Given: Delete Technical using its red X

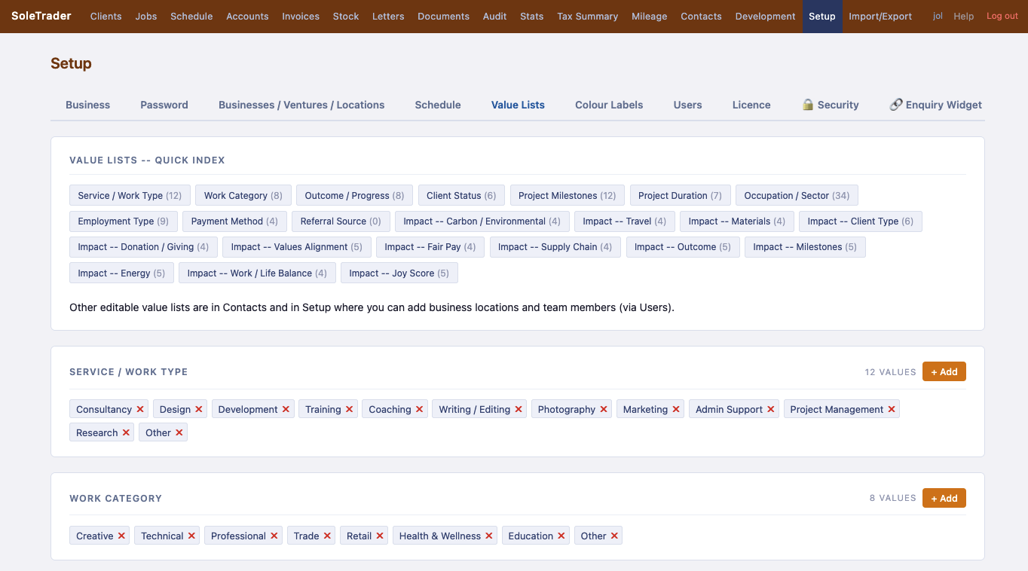Looking at the screenshot, I should pyautogui.click(x=191, y=536).
